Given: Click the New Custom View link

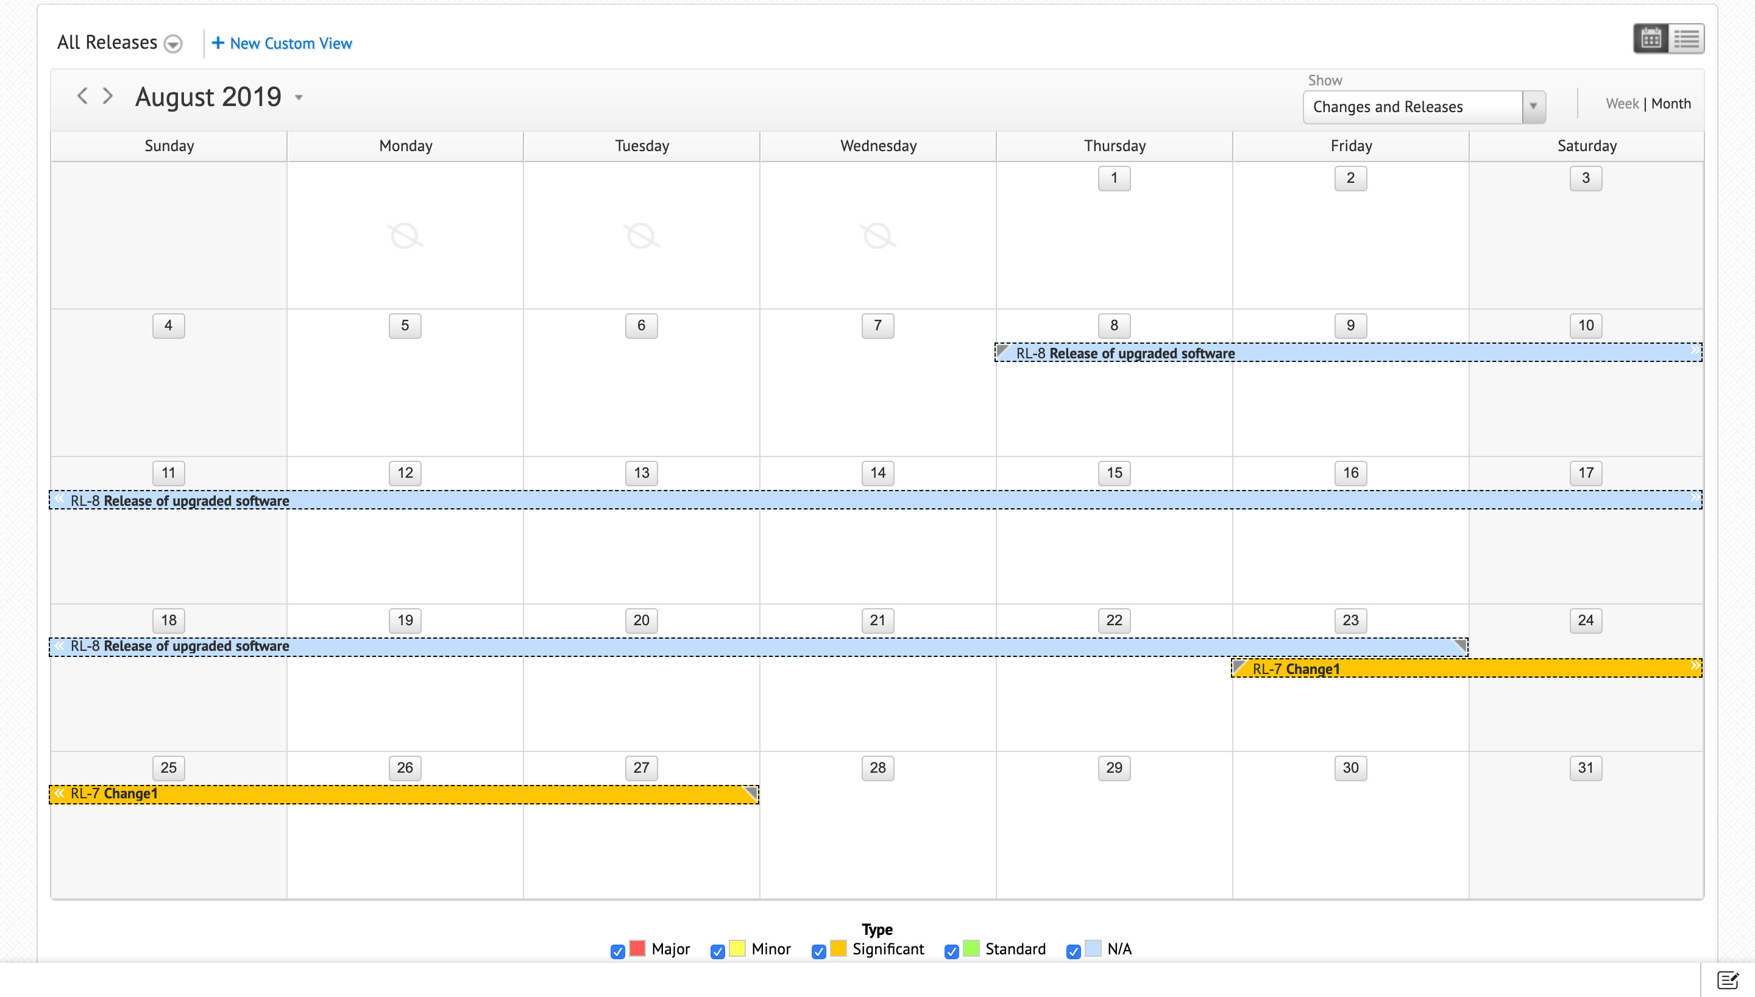Looking at the screenshot, I should point(290,43).
